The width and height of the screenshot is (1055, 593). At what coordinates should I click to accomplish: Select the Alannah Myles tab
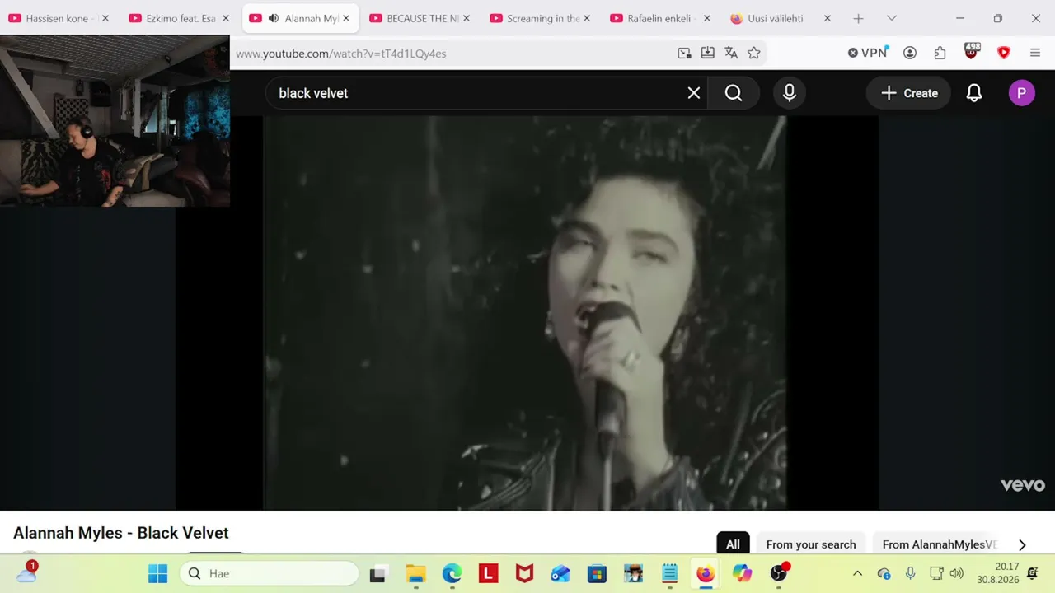(301, 18)
